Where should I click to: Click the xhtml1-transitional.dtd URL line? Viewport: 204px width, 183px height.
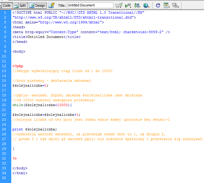pos(74,17)
